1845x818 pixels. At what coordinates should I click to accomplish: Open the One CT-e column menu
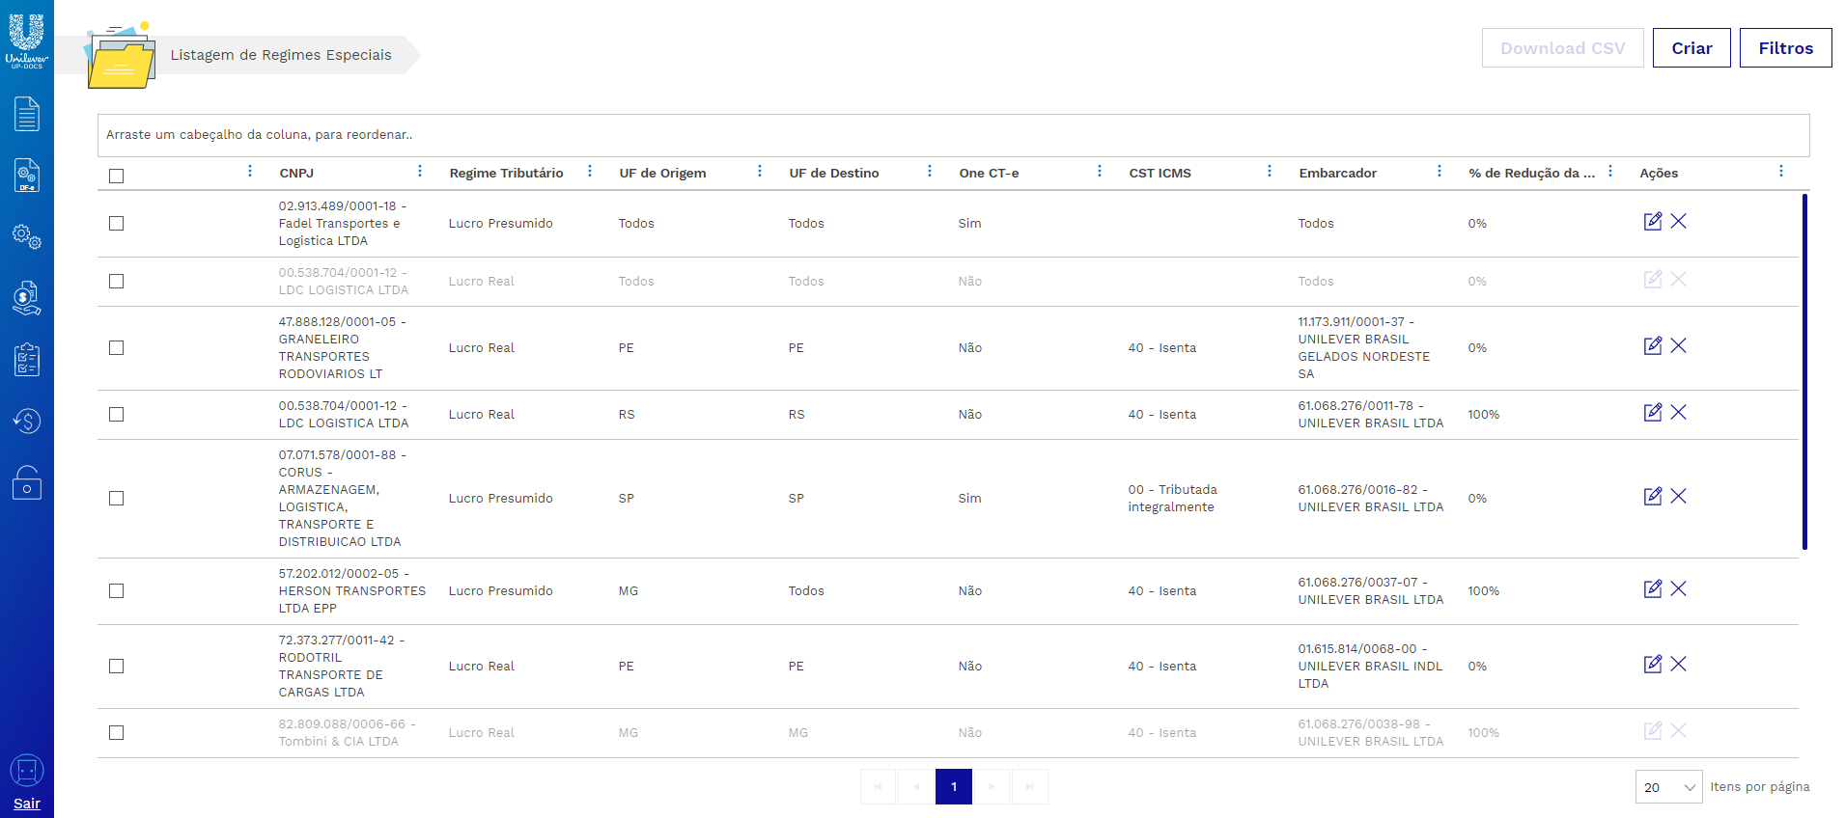coord(1100,172)
